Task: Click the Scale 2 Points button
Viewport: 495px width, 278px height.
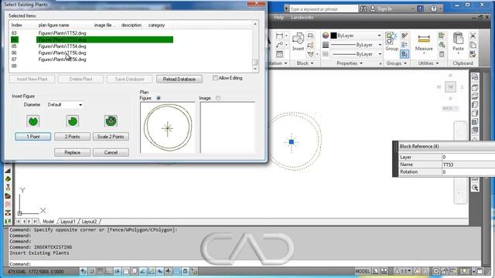Action: [111, 137]
